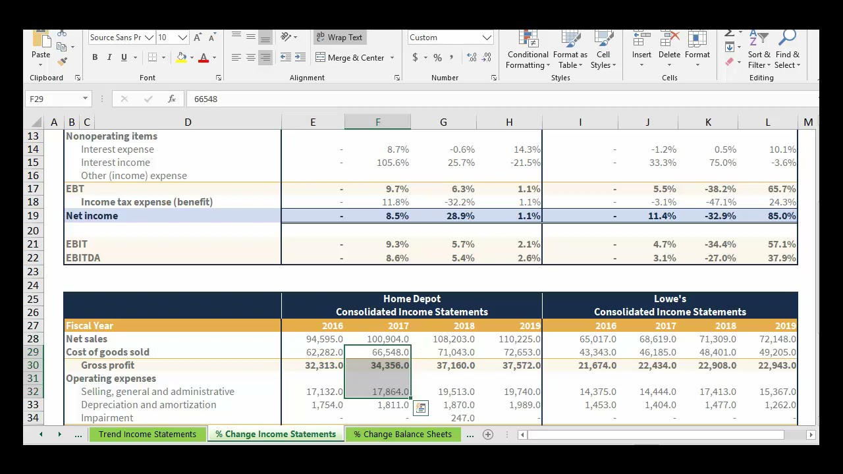The width and height of the screenshot is (843, 474).
Task: Toggle Italic formatting
Action: 109,57
